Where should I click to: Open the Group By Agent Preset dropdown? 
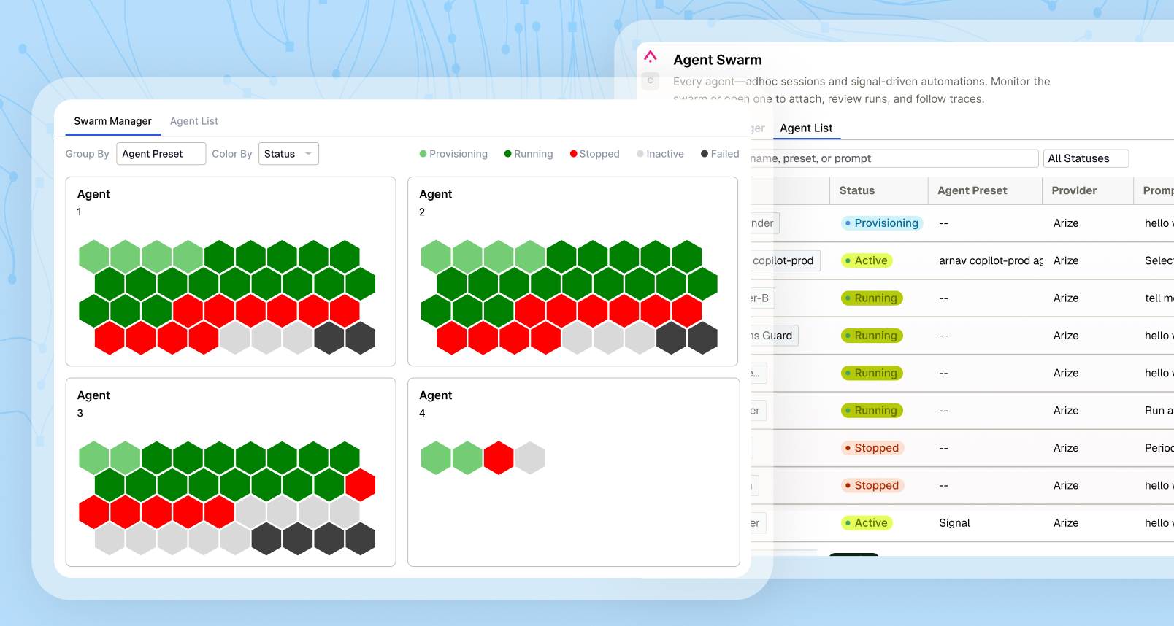161,154
